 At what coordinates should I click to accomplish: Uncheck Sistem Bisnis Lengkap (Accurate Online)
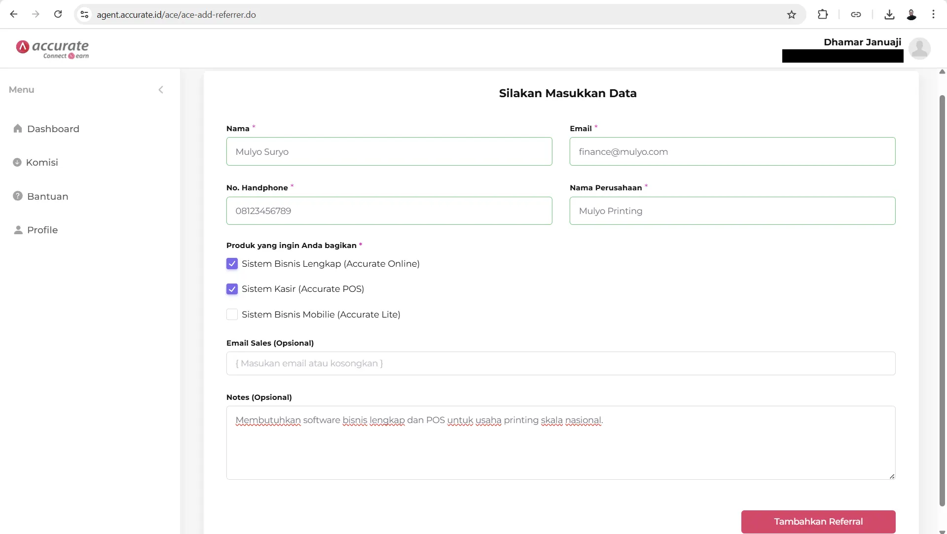click(x=232, y=264)
